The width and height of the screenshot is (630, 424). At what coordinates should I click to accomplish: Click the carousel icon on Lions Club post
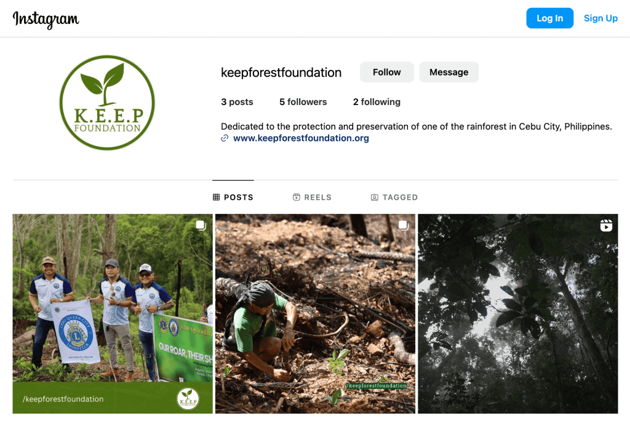[201, 226]
